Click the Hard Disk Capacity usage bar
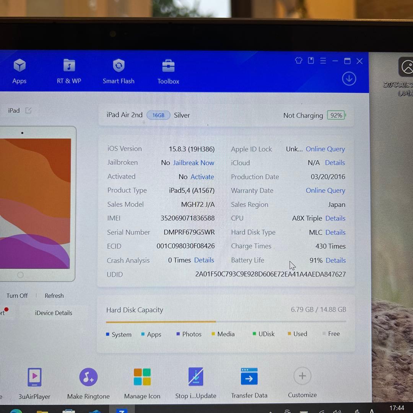The image size is (413, 413). pyautogui.click(x=226, y=322)
